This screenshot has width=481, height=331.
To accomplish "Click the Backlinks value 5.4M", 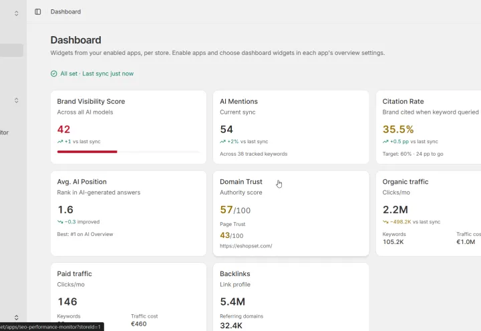I will tap(232, 302).
